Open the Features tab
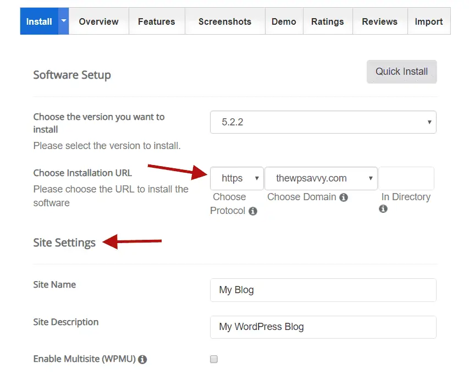Image resolution: width=469 pixels, height=374 pixels. (157, 21)
